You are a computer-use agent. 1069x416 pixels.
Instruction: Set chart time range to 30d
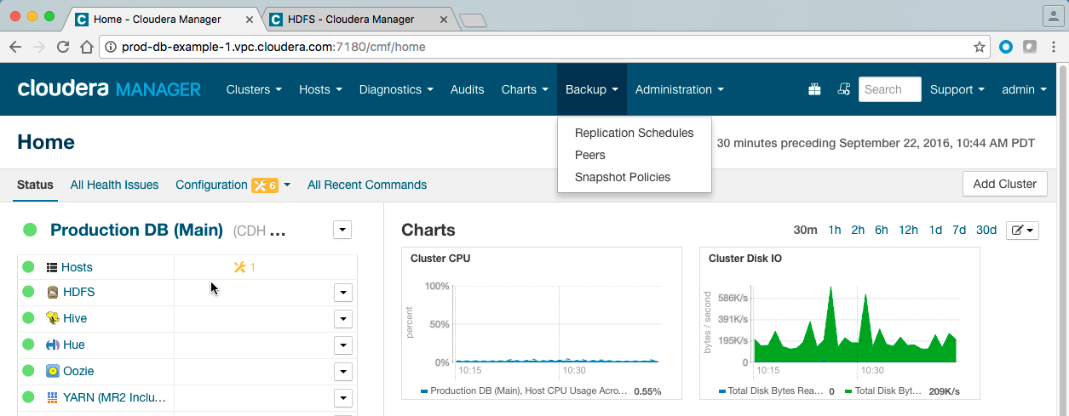(x=986, y=230)
